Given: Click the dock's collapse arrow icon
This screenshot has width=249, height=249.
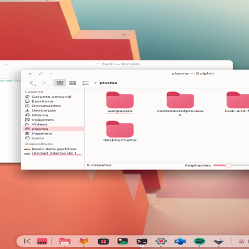Looking at the screenshot, I should tap(27, 241).
